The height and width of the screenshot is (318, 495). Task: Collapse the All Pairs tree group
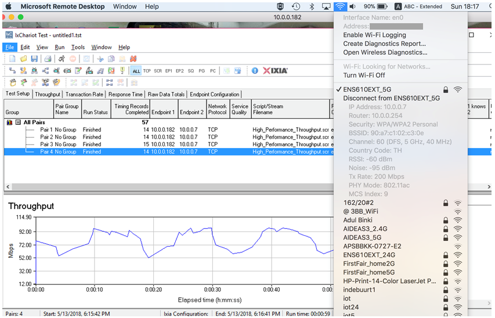[19, 122]
